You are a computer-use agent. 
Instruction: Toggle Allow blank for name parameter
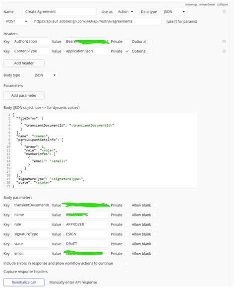pyautogui.click(x=155, y=215)
